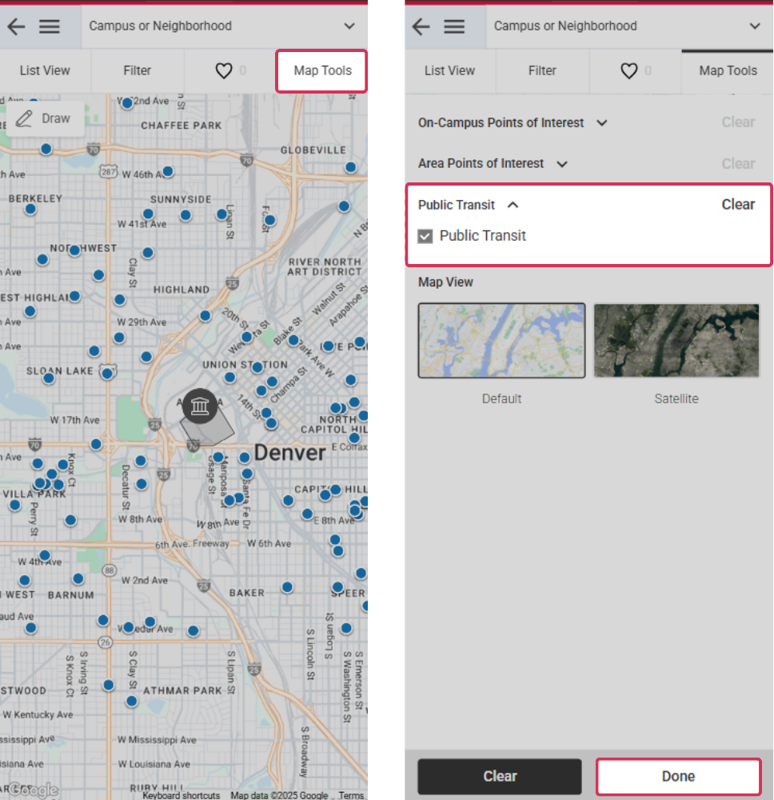Click the BERKELEY neighborhood label
This screenshot has width=774, height=800.
pos(35,198)
